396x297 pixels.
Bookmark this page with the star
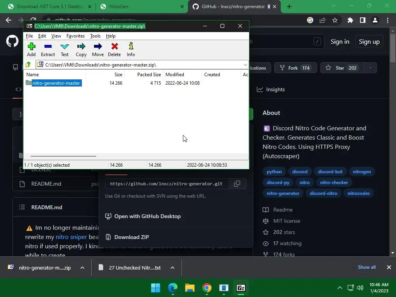coord(335,20)
